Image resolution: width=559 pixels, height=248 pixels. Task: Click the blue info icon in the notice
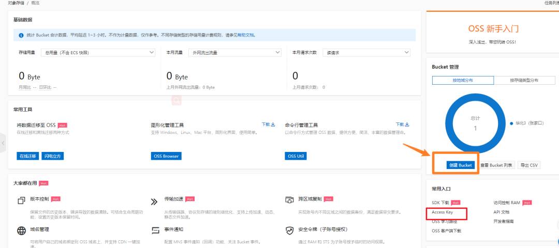(x=21, y=35)
